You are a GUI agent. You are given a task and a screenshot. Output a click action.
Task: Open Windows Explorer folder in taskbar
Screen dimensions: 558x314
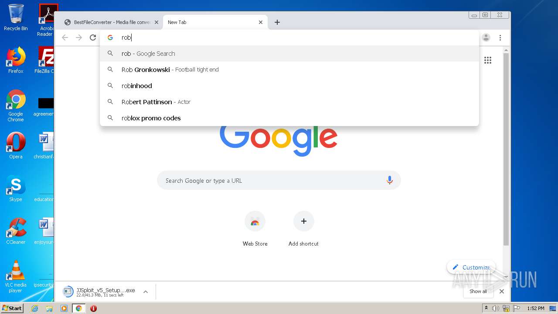click(49, 308)
